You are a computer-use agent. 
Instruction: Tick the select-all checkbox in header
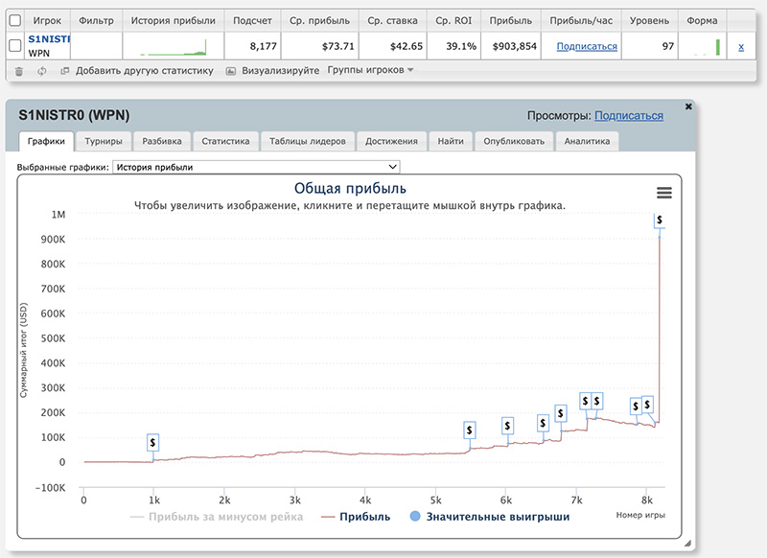(x=14, y=20)
